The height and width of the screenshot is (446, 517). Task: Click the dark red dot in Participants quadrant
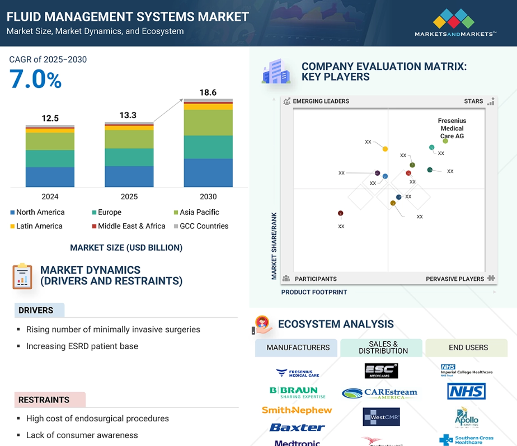click(x=341, y=213)
